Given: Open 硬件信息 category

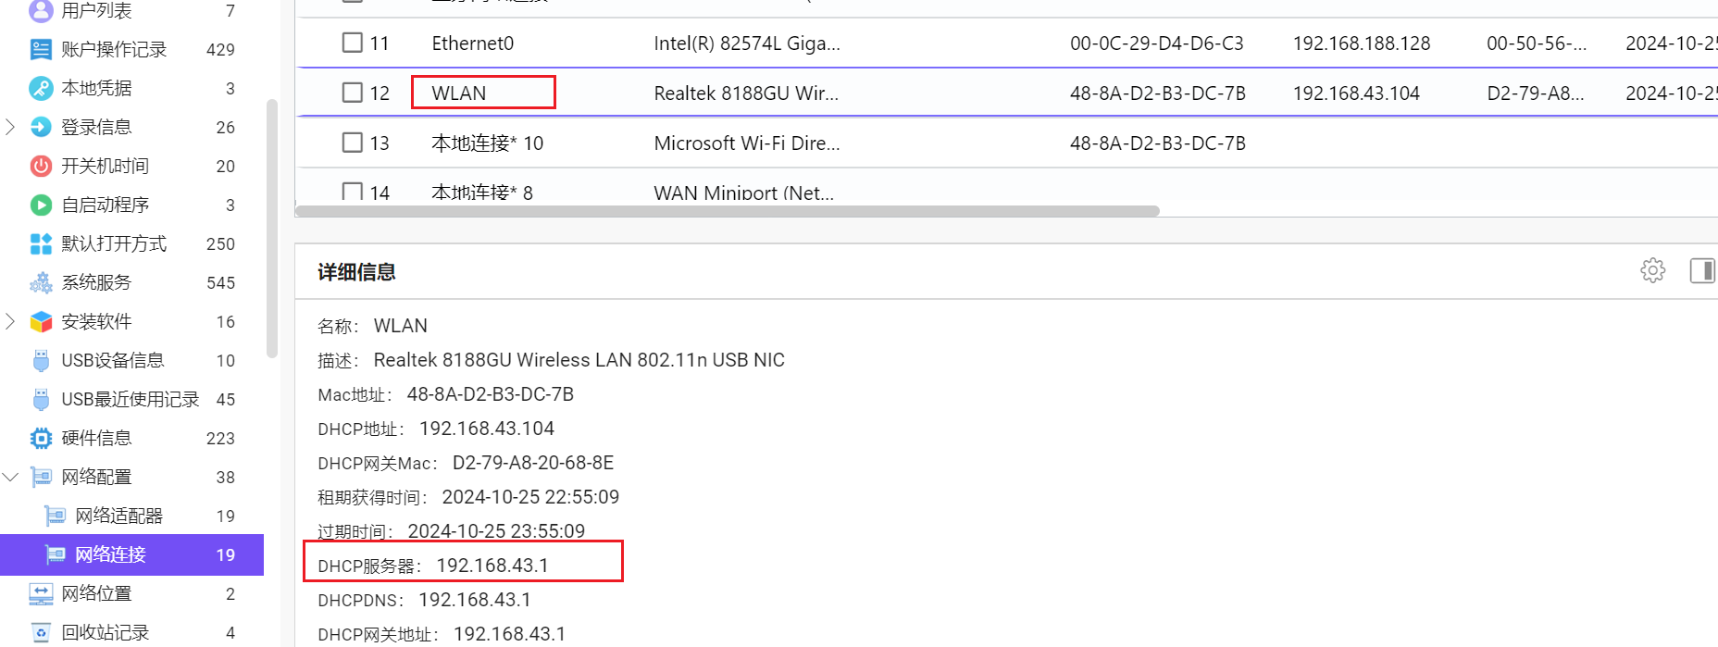Looking at the screenshot, I should pyautogui.click(x=96, y=438).
